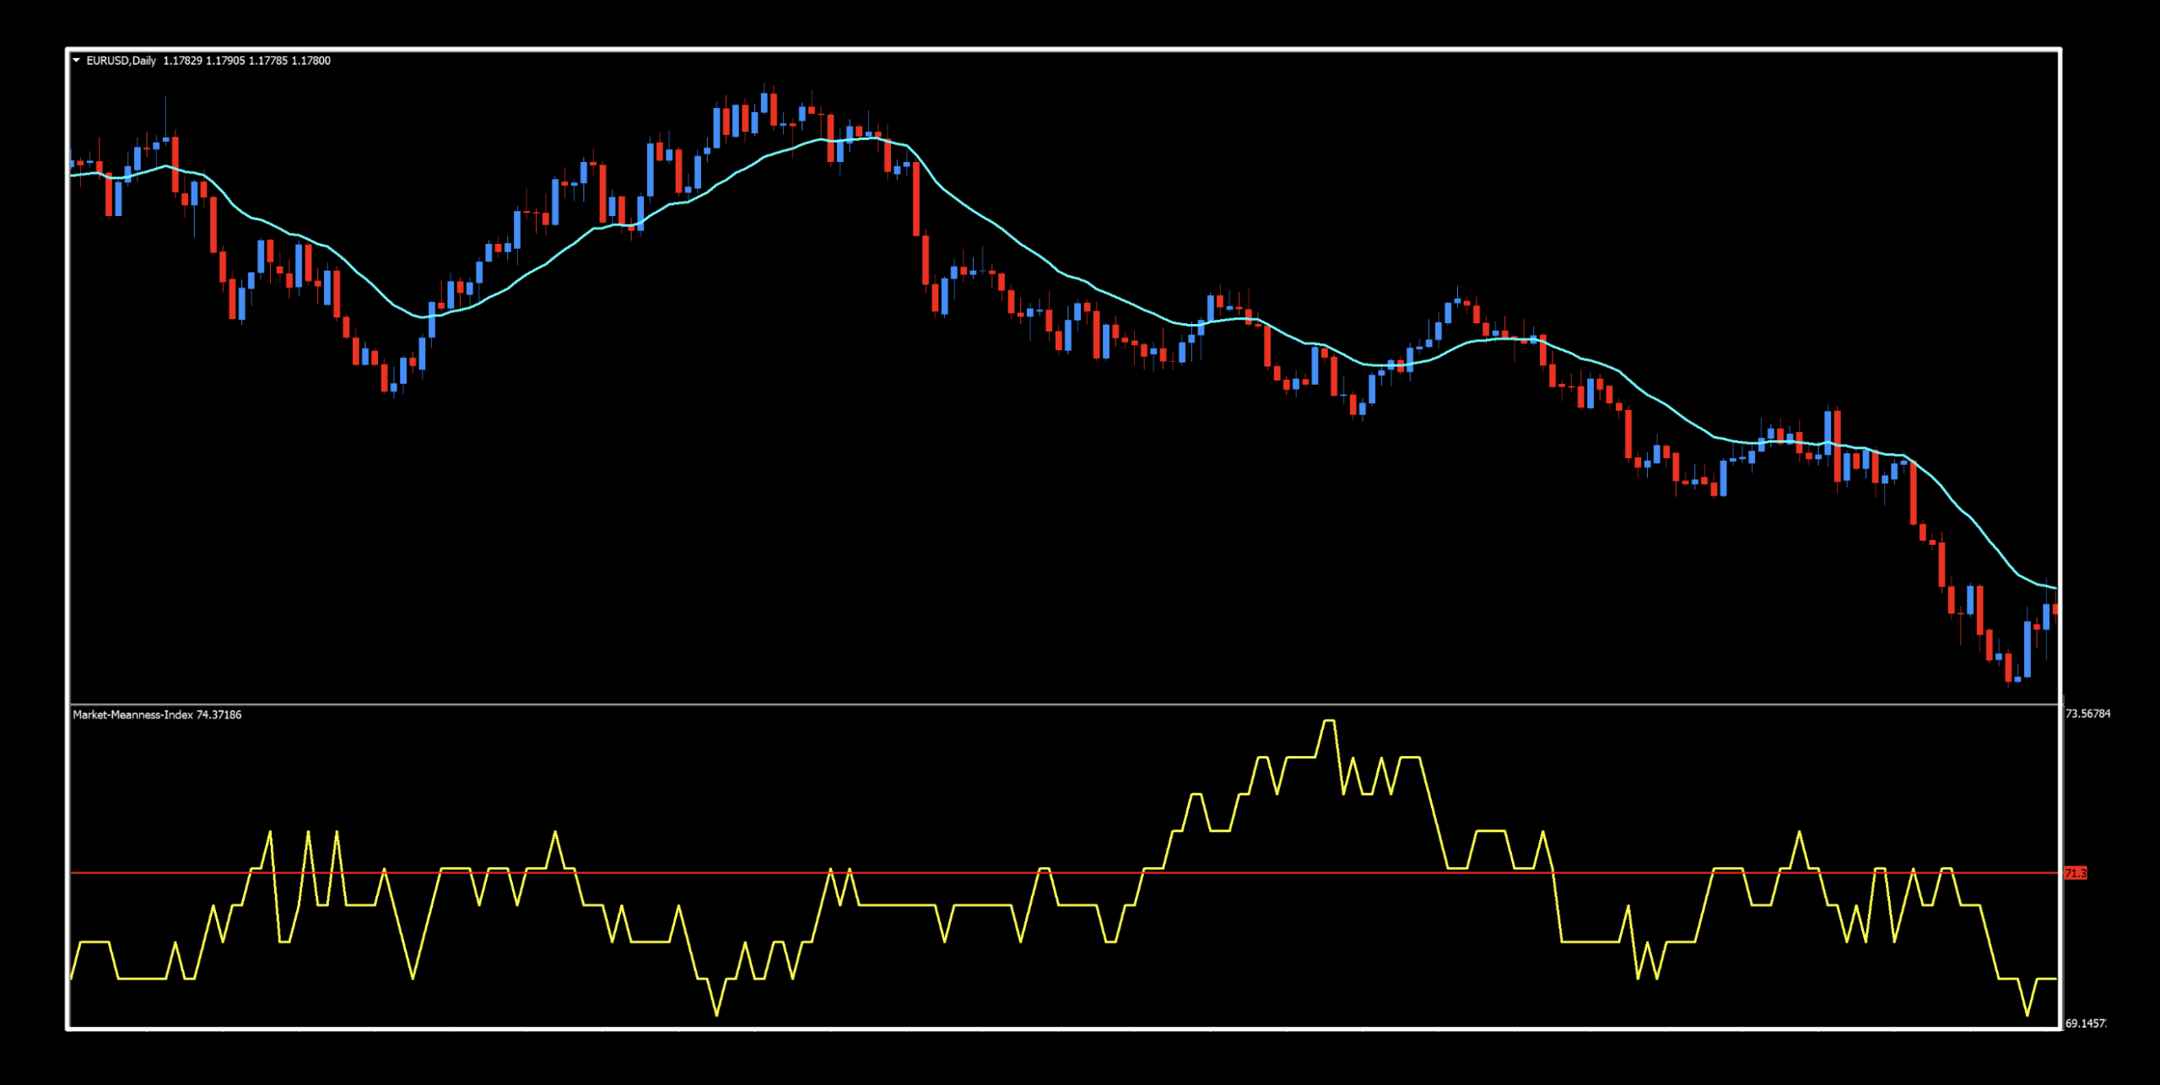
Task: Click the highest candlestick at the chart top
Action: tap(764, 102)
